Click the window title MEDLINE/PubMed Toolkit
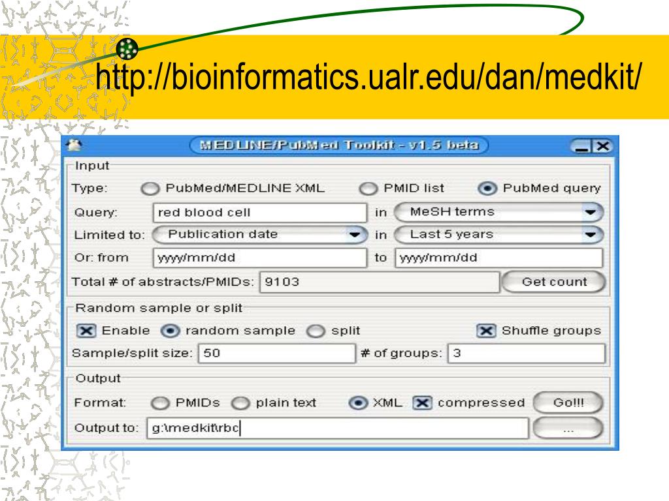The height and width of the screenshot is (501, 669). pyautogui.click(x=339, y=145)
